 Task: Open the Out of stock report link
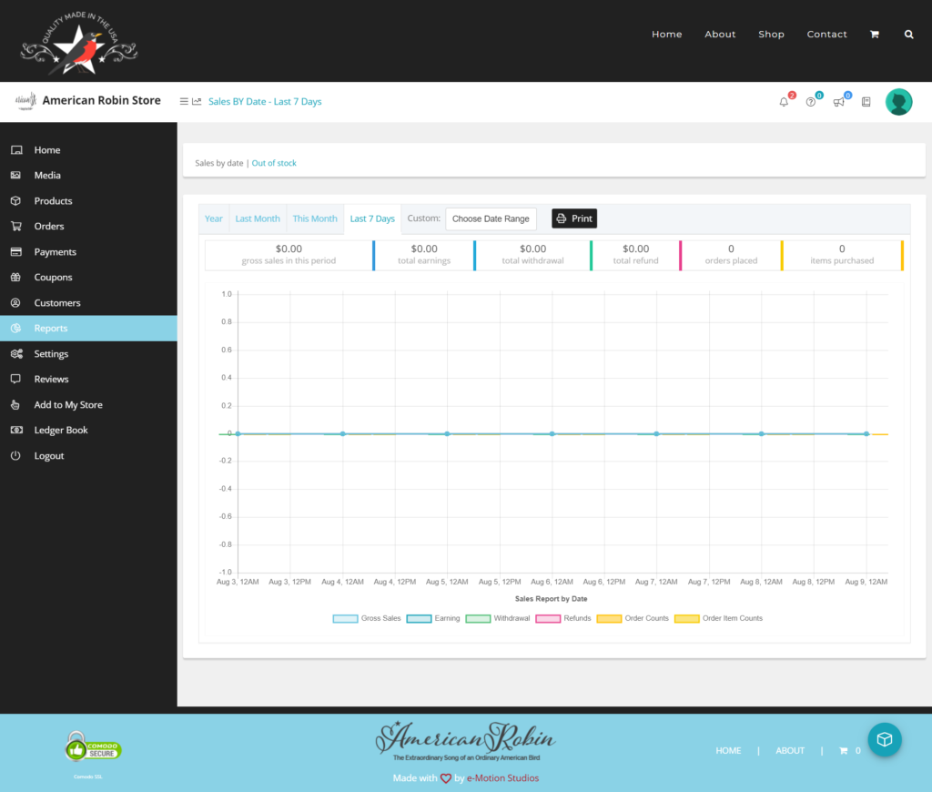(274, 163)
